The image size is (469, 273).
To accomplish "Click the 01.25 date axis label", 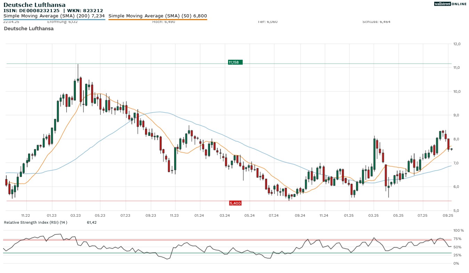I will [x=349, y=215].
